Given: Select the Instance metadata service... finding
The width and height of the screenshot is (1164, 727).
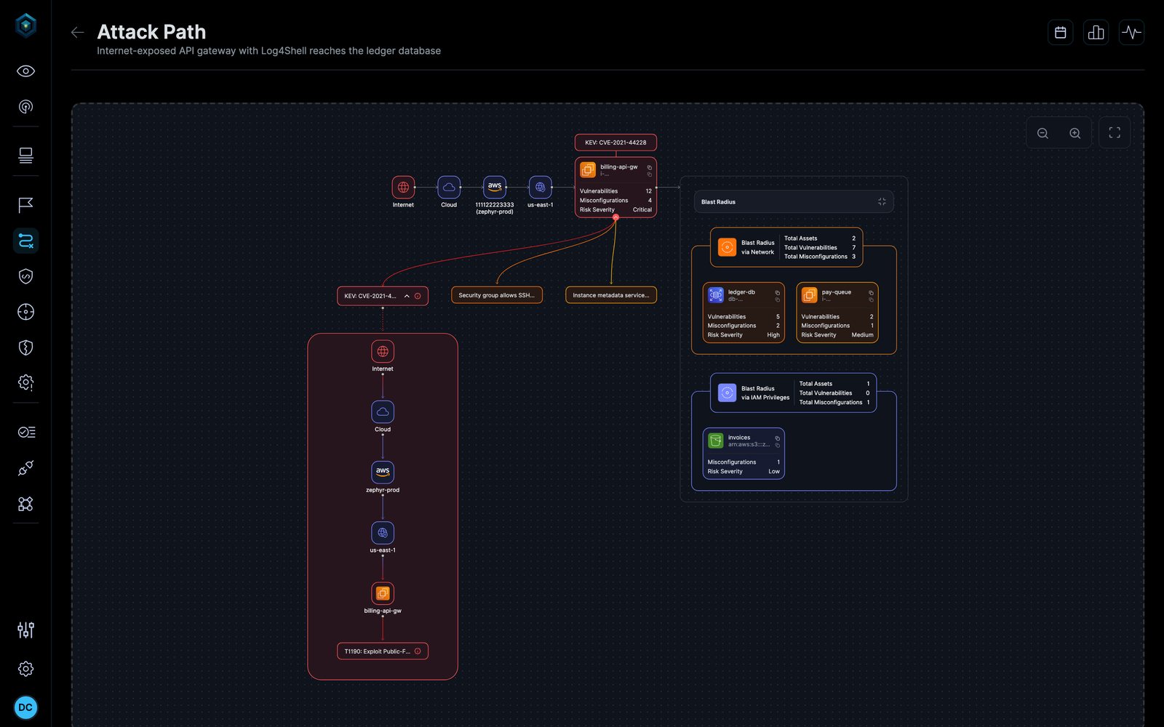Looking at the screenshot, I should (611, 295).
